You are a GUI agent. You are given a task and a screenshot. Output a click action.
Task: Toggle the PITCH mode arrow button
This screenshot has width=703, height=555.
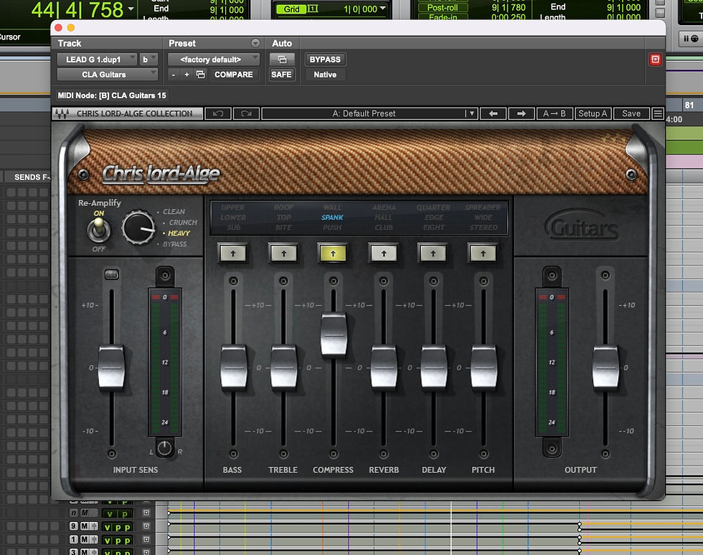[483, 253]
